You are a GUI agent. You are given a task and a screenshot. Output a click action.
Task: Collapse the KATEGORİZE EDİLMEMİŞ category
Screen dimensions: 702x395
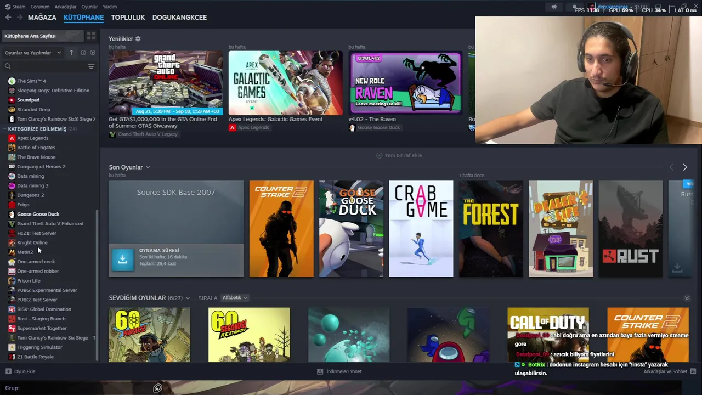click(4, 129)
